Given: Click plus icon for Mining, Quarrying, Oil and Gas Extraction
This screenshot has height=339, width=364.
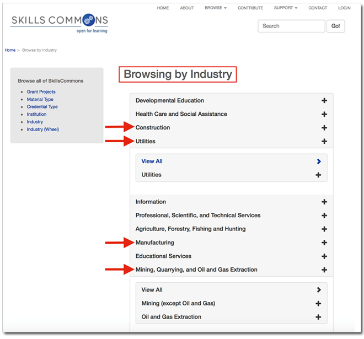Looking at the screenshot, I should 324,270.
